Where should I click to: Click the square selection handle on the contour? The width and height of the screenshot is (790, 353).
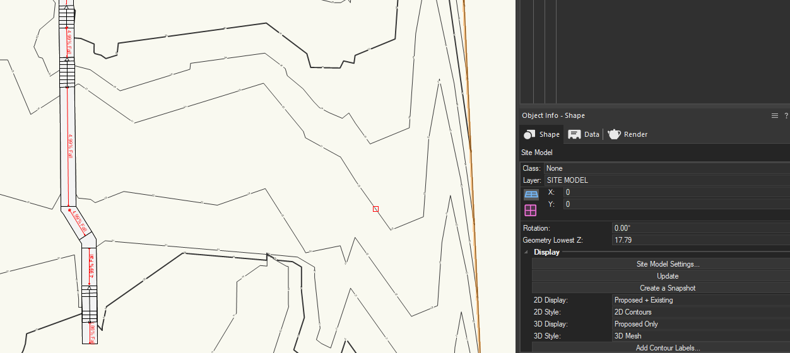click(375, 209)
